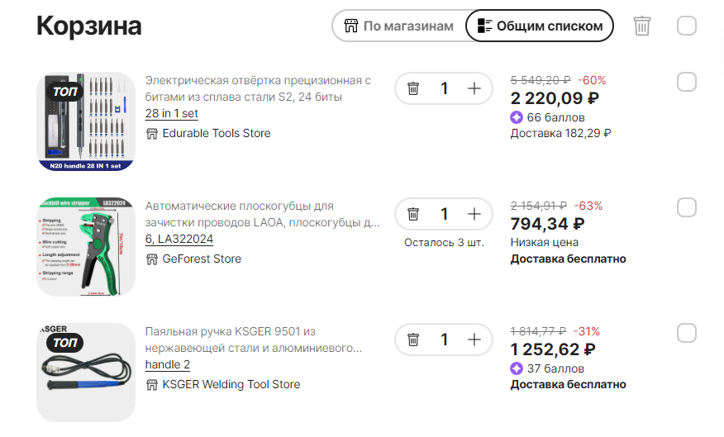This screenshot has height=437, width=724.
Task: Select the checkbox for the LAOA wire stripper
Action: coord(687,207)
